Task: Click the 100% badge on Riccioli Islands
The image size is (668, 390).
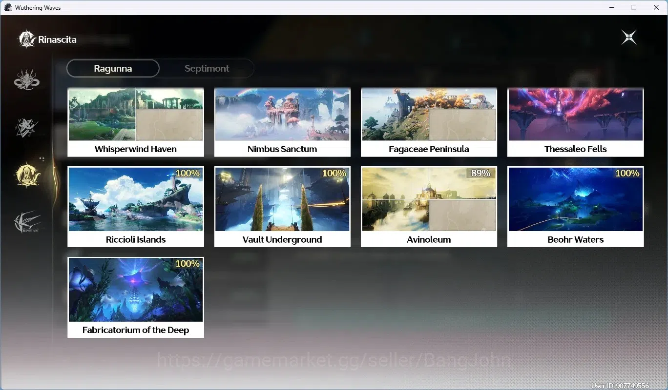Action: (188, 173)
